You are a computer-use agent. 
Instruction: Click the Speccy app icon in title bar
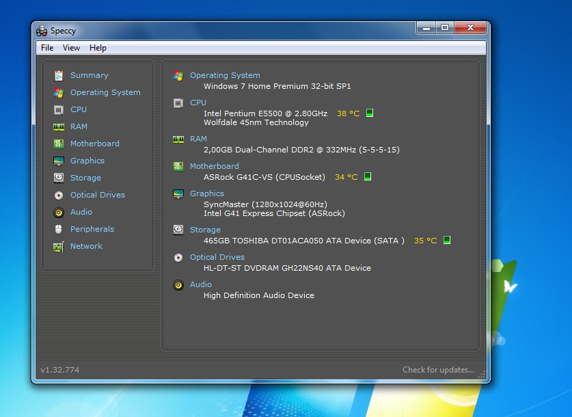(x=42, y=31)
